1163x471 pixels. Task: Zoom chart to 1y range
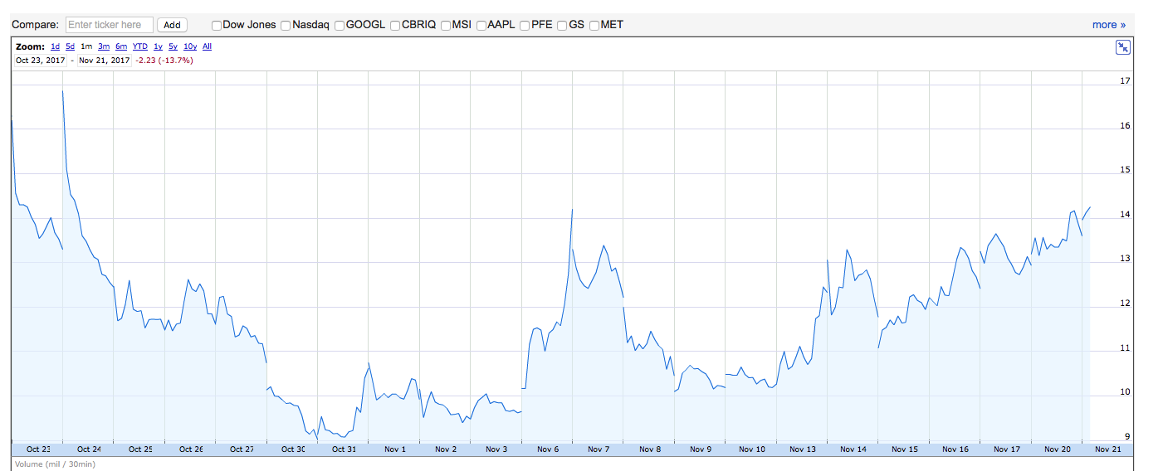(x=158, y=47)
